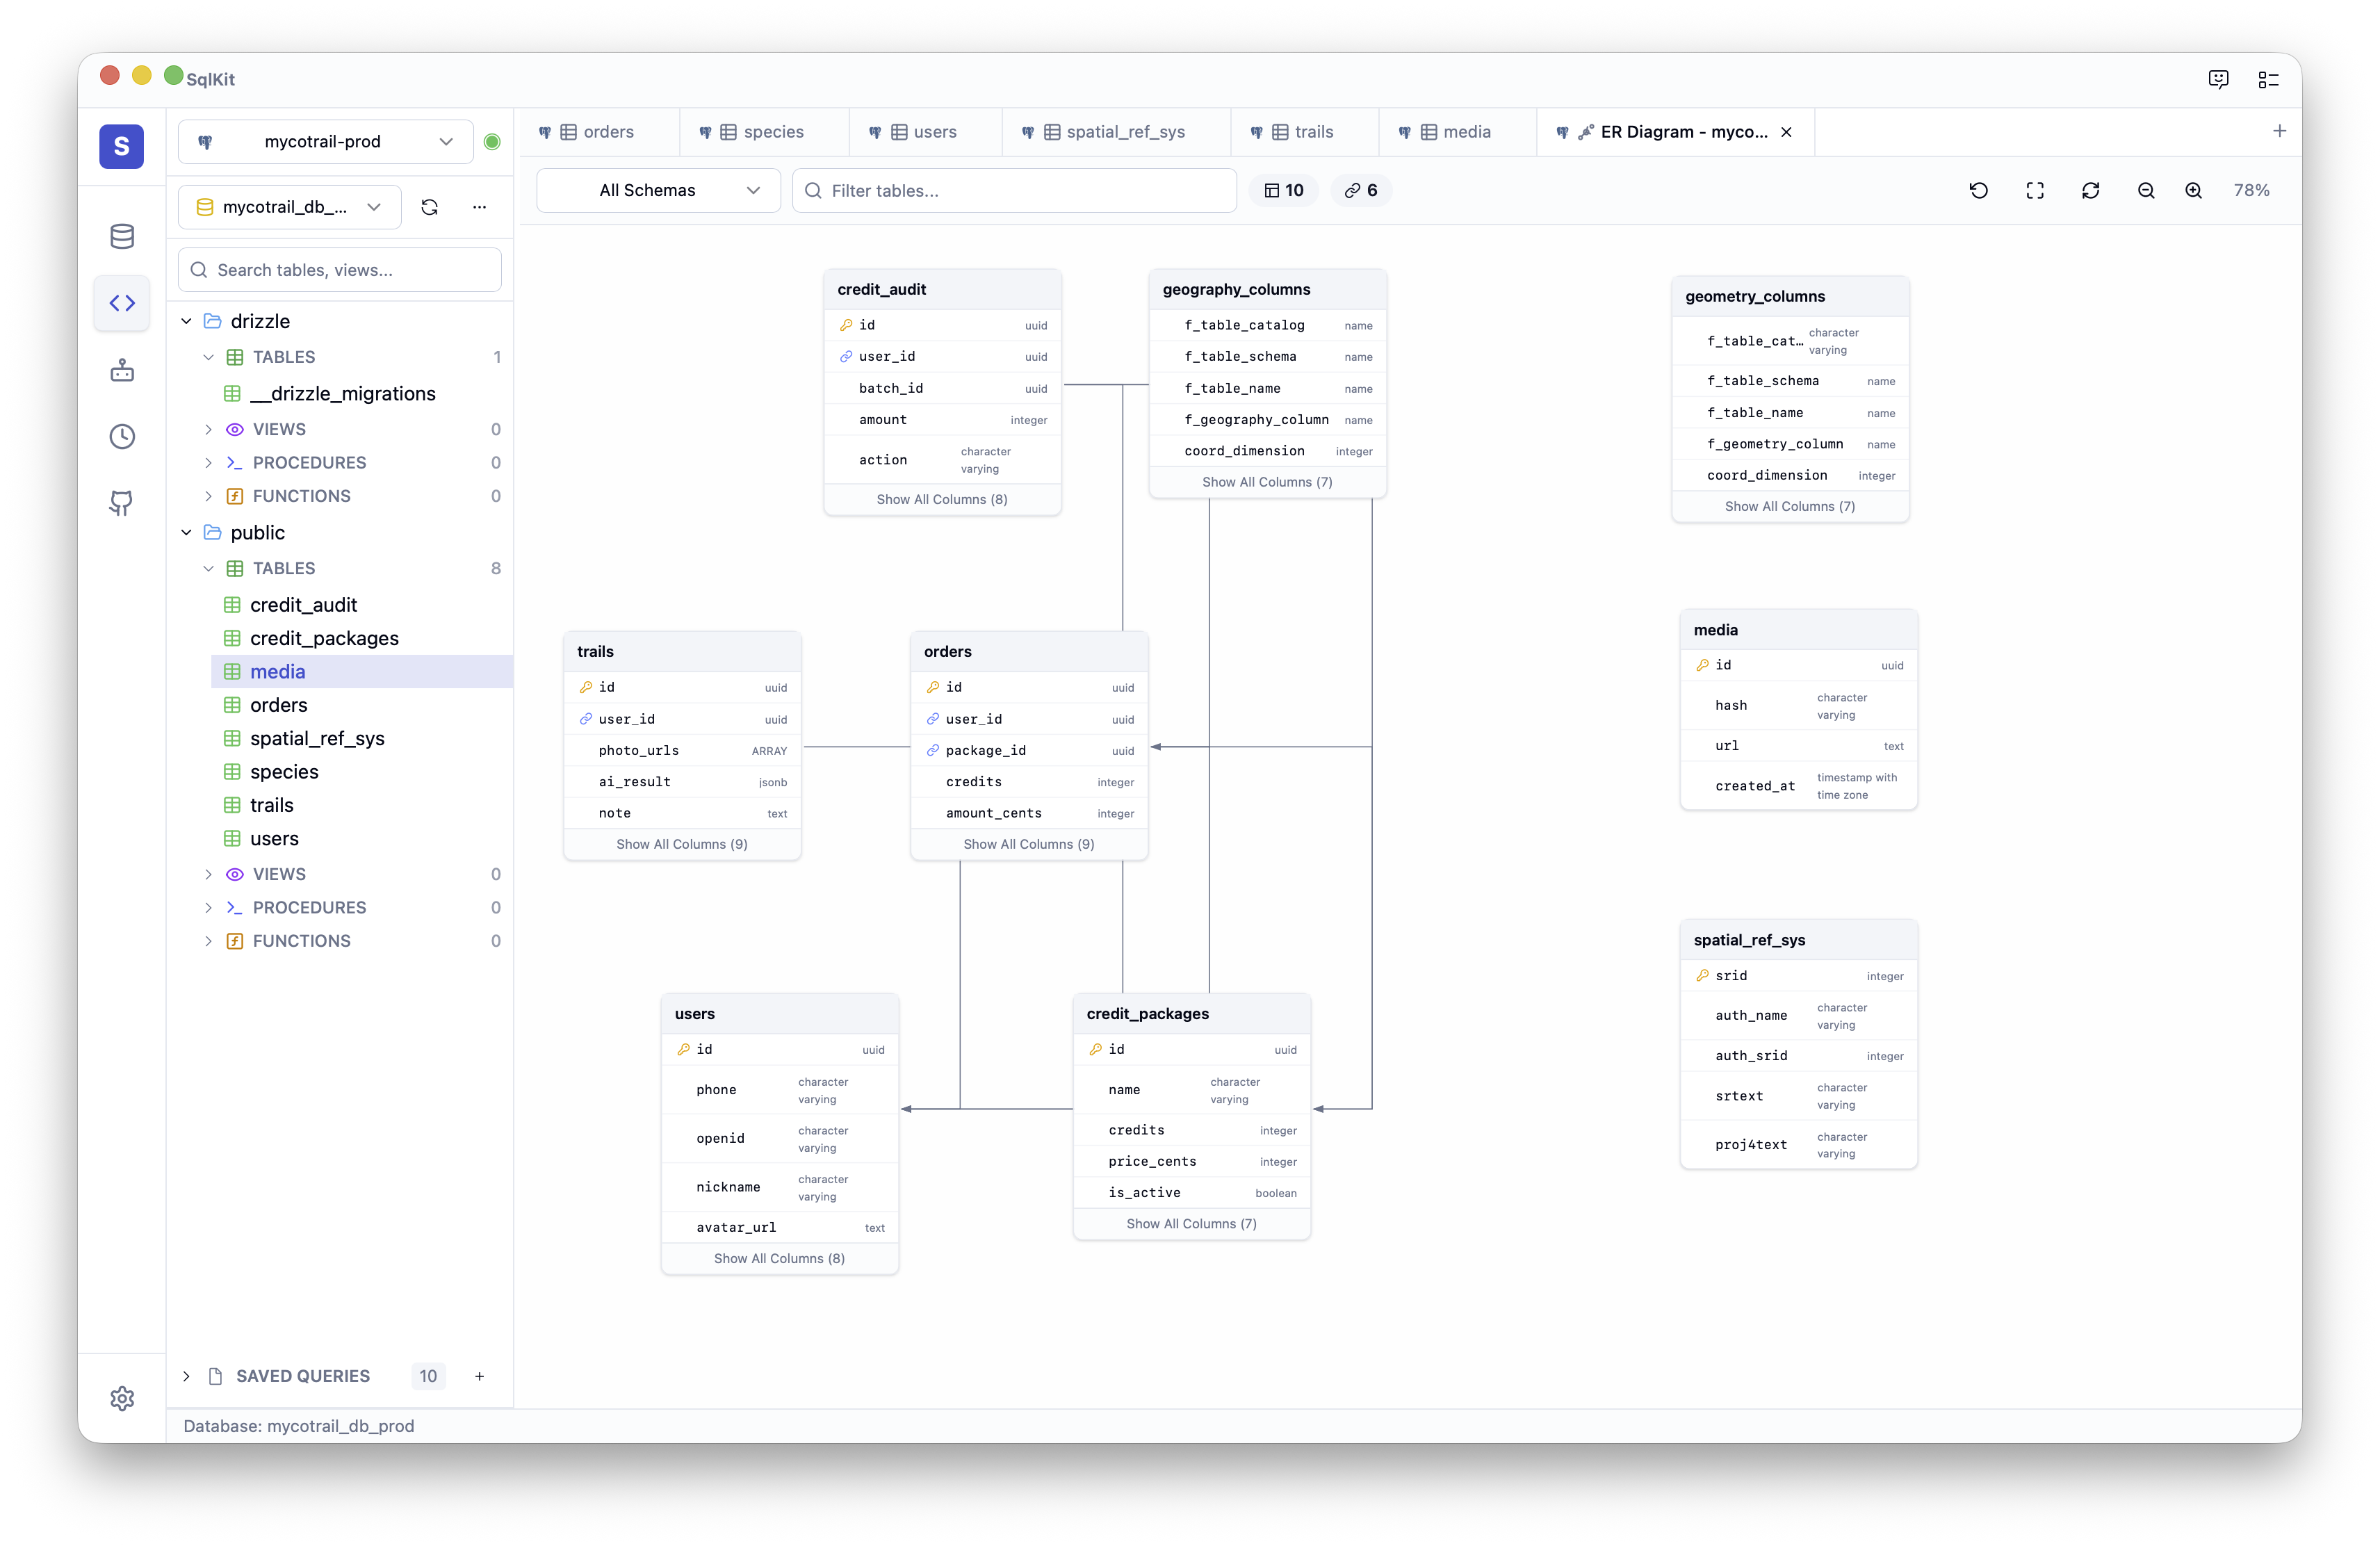
Task: Open the GitHub icon in sidebar
Action: tap(122, 503)
